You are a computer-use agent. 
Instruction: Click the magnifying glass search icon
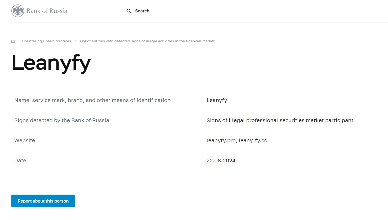tap(129, 11)
